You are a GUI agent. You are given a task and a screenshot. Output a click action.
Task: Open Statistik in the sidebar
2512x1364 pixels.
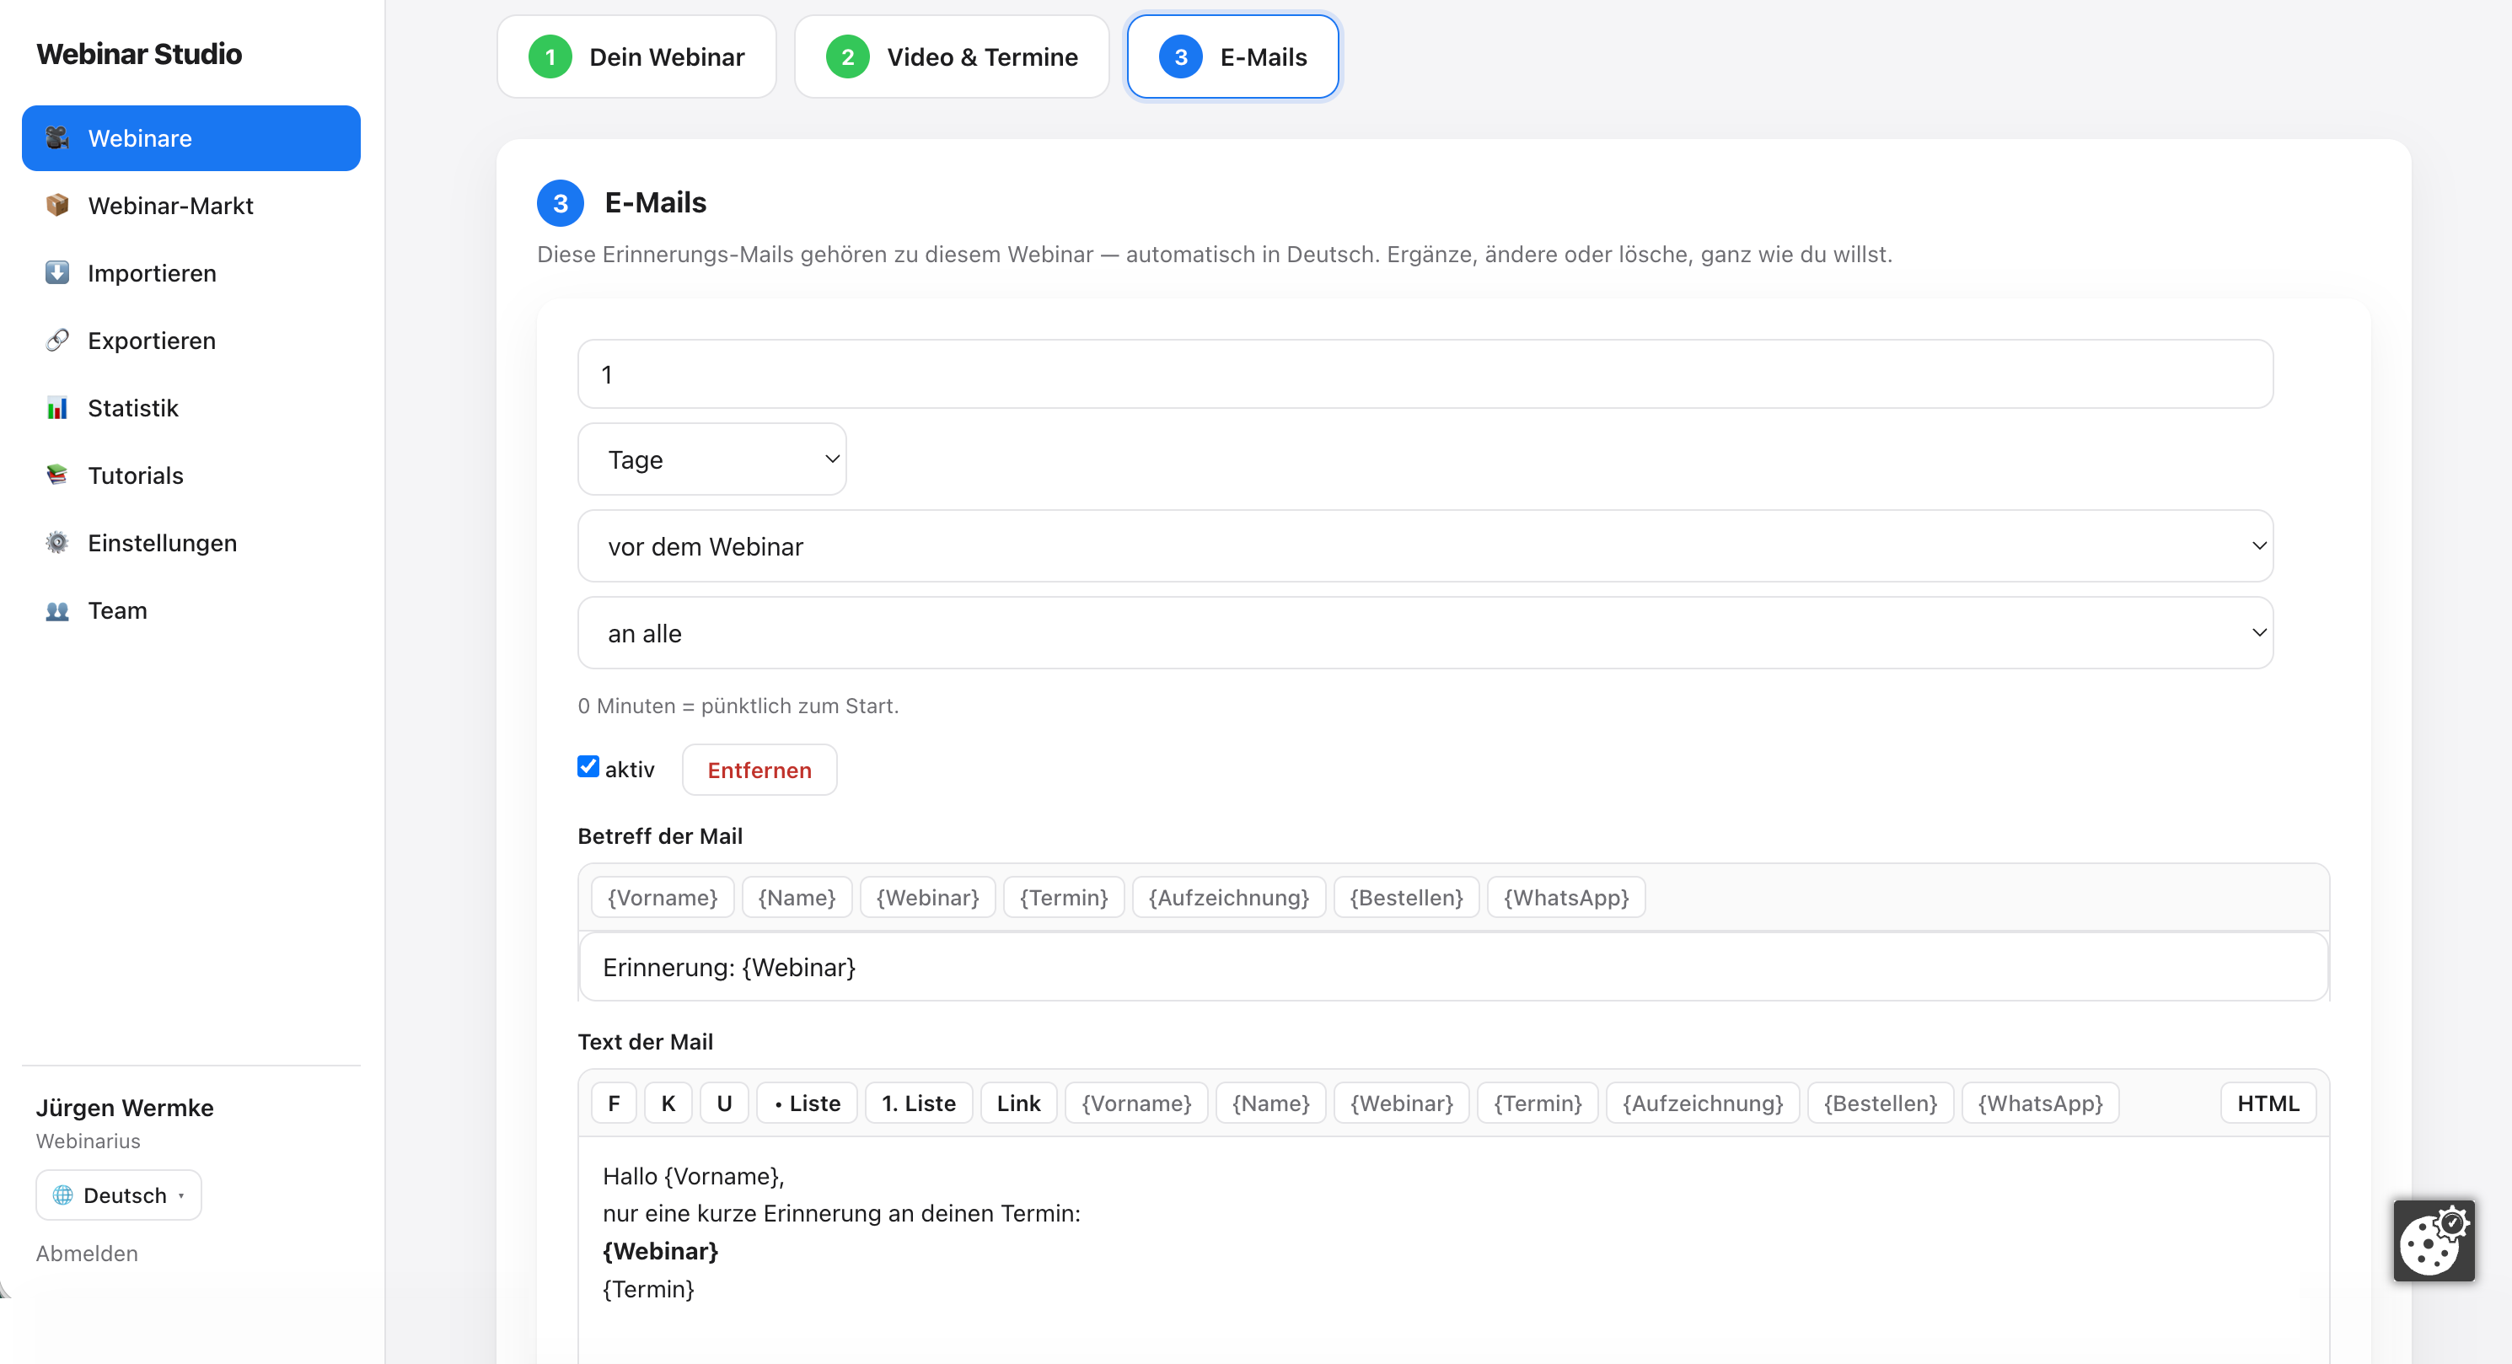point(191,406)
